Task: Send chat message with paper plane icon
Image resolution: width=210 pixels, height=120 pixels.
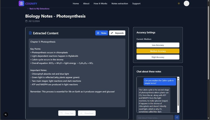Action: coord(177,117)
